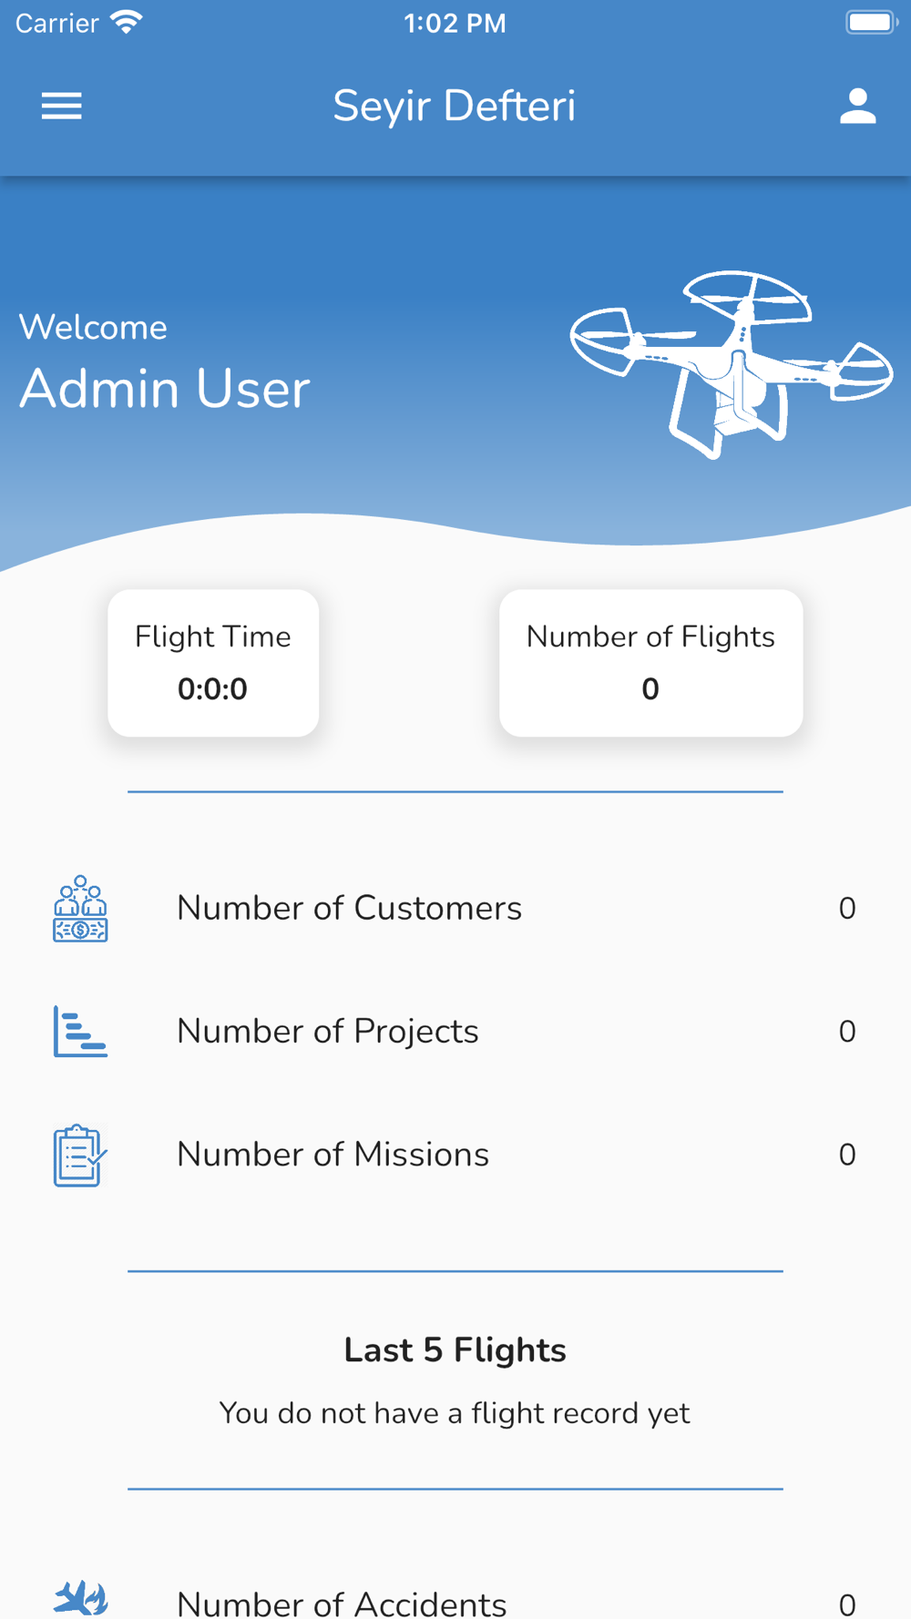Open the user profile icon
Screen dimensions: 911x1619
[x=857, y=107]
